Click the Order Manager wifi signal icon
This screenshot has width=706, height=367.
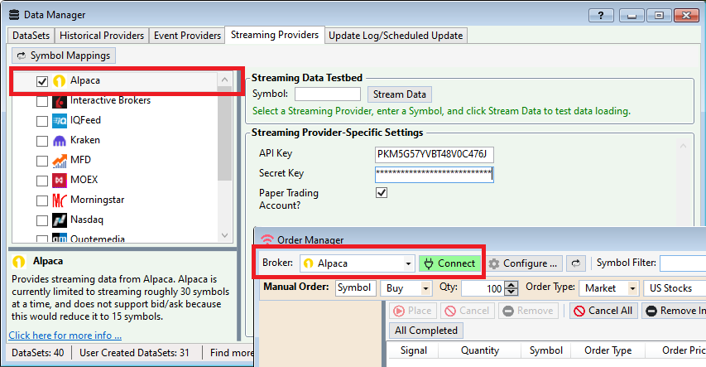click(267, 239)
